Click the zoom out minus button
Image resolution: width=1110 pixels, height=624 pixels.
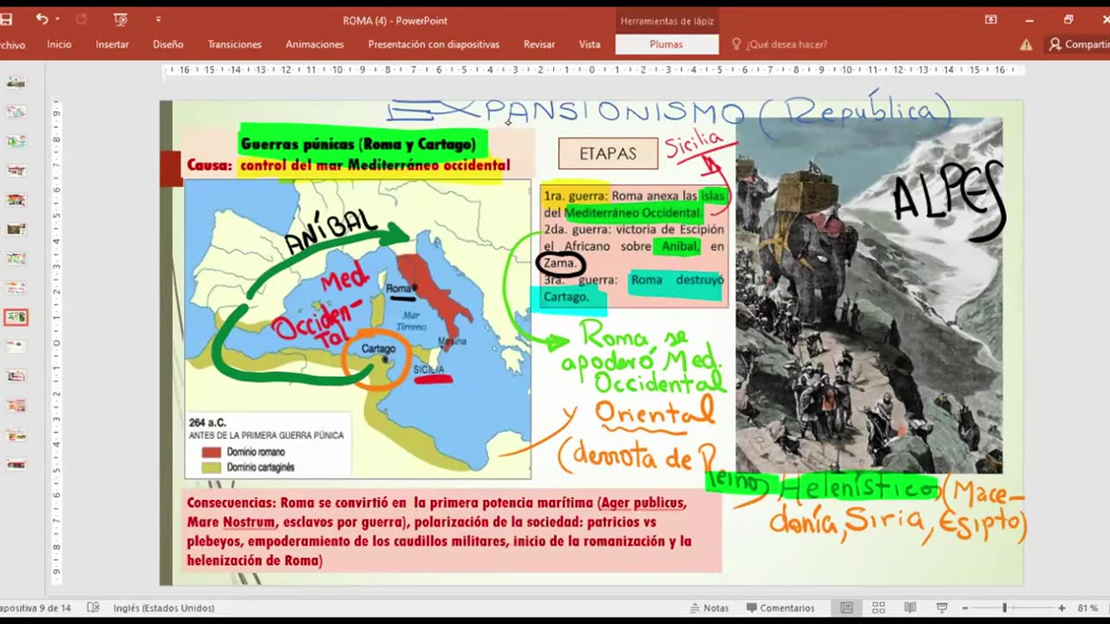965,608
